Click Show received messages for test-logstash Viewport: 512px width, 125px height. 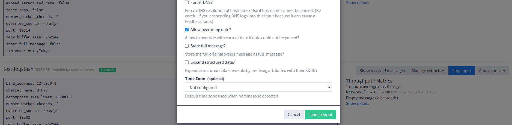point(382,71)
